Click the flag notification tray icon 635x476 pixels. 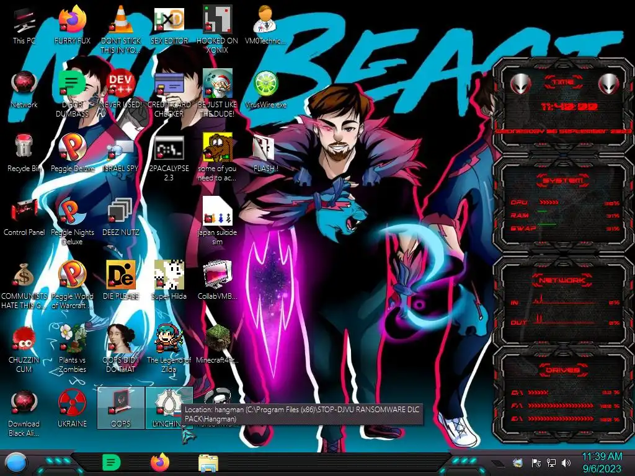click(x=536, y=463)
